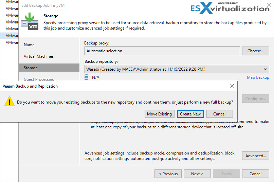The image size is (274, 182).
Task: Click the wizard's bottom Cancel button
Action: pyautogui.click(x=255, y=174)
